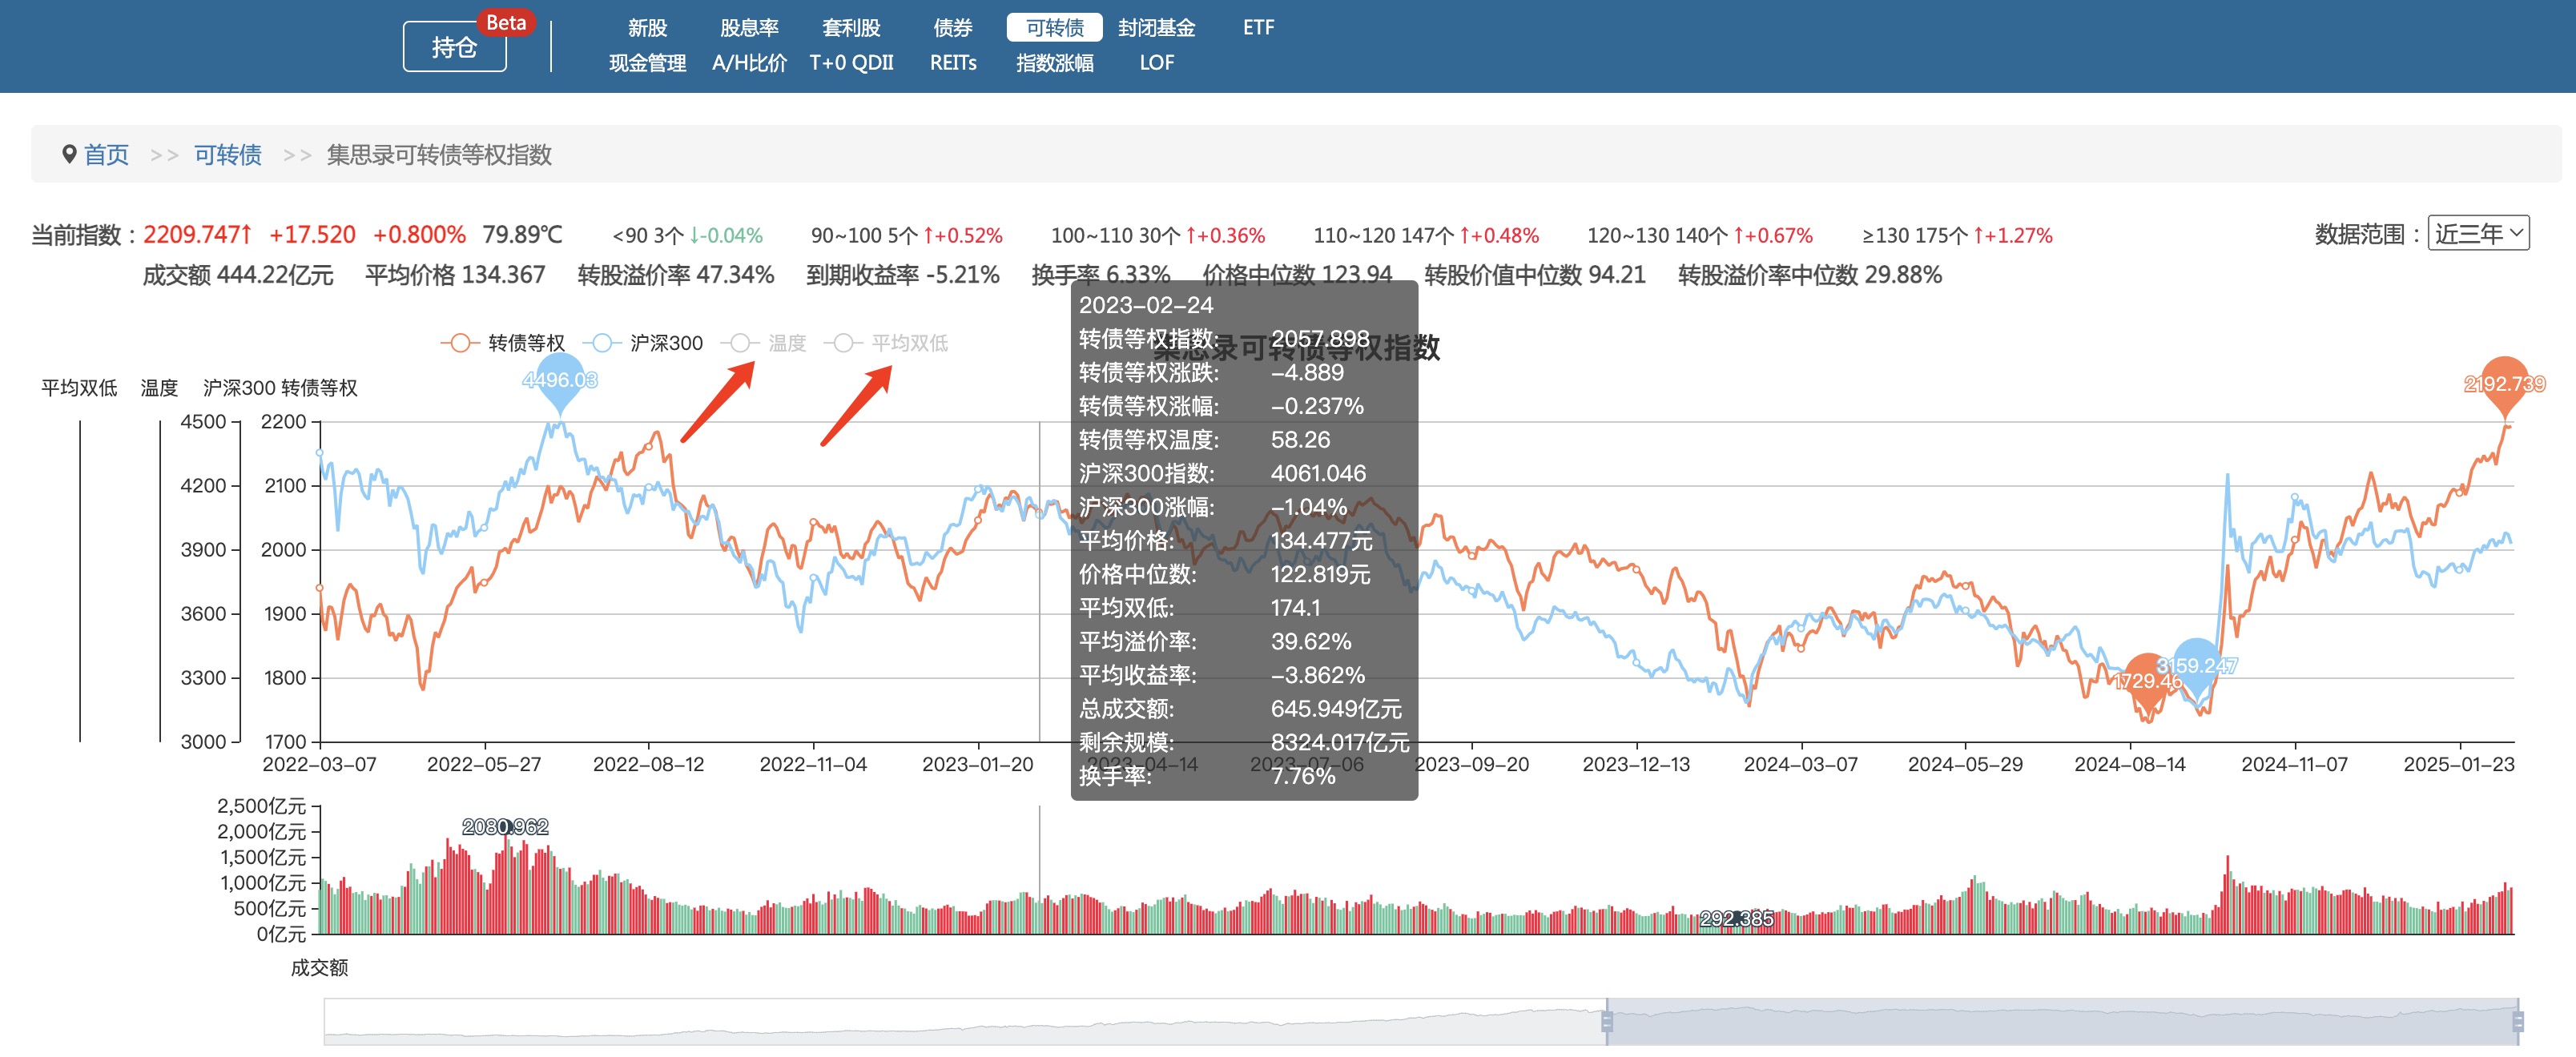The image size is (2576, 1057).
Task: Click the 持仓 Beta button
Action: point(455,46)
